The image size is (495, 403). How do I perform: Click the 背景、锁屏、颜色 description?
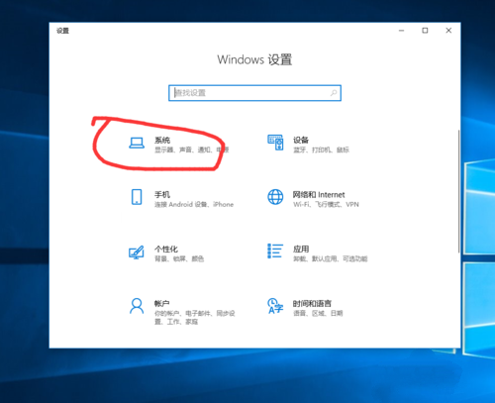[x=179, y=258]
